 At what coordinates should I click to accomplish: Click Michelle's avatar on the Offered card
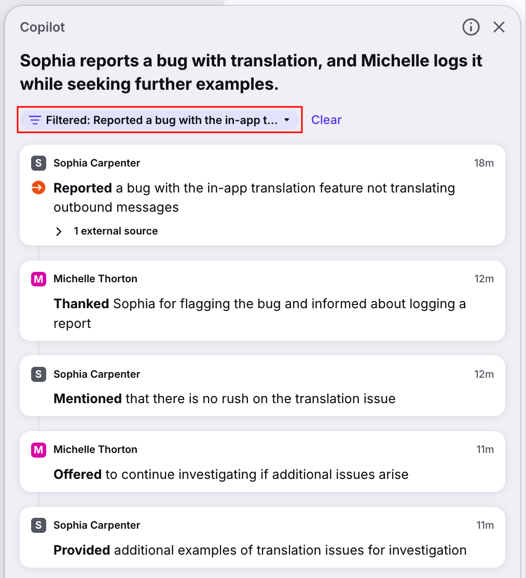click(x=38, y=450)
